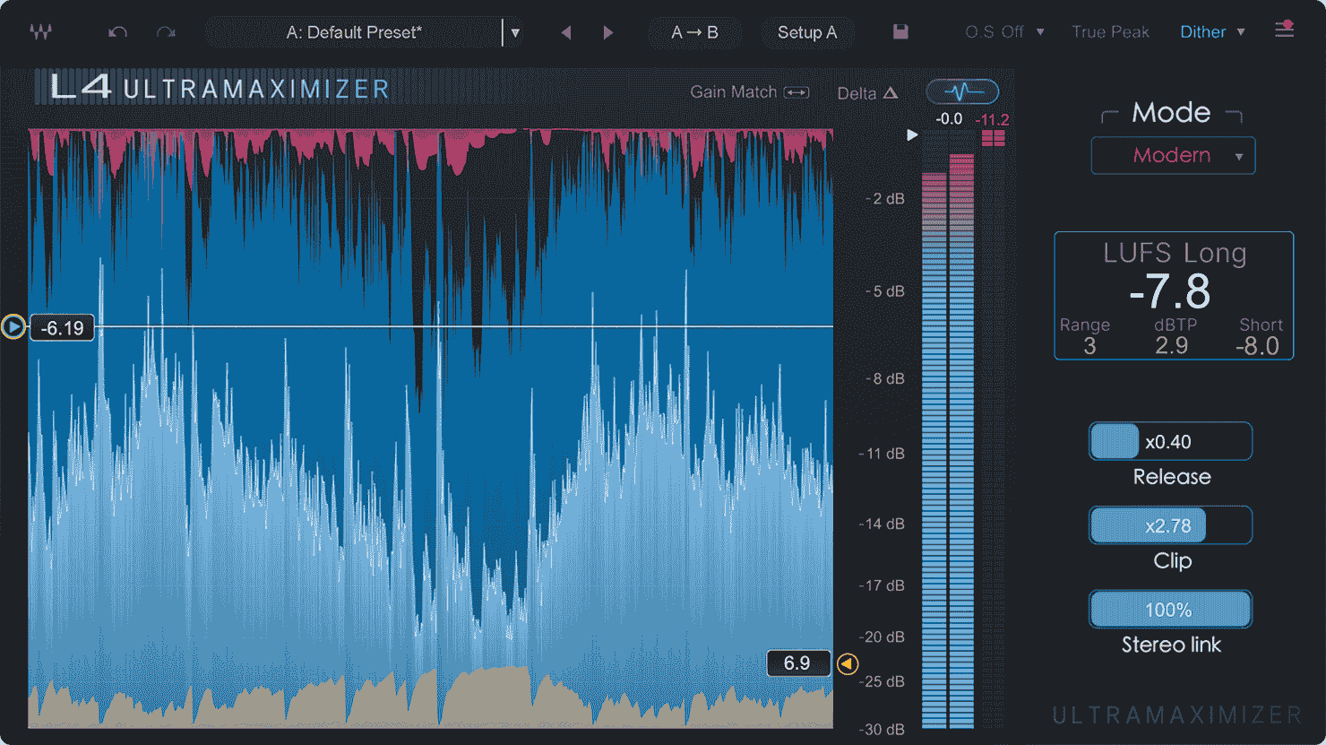Click the A to B copy button
Image resolution: width=1326 pixels, height=745 pixels.
point(695,31)
